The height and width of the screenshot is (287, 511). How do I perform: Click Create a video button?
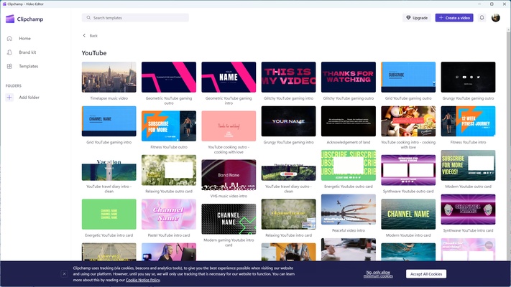[454, 17]
